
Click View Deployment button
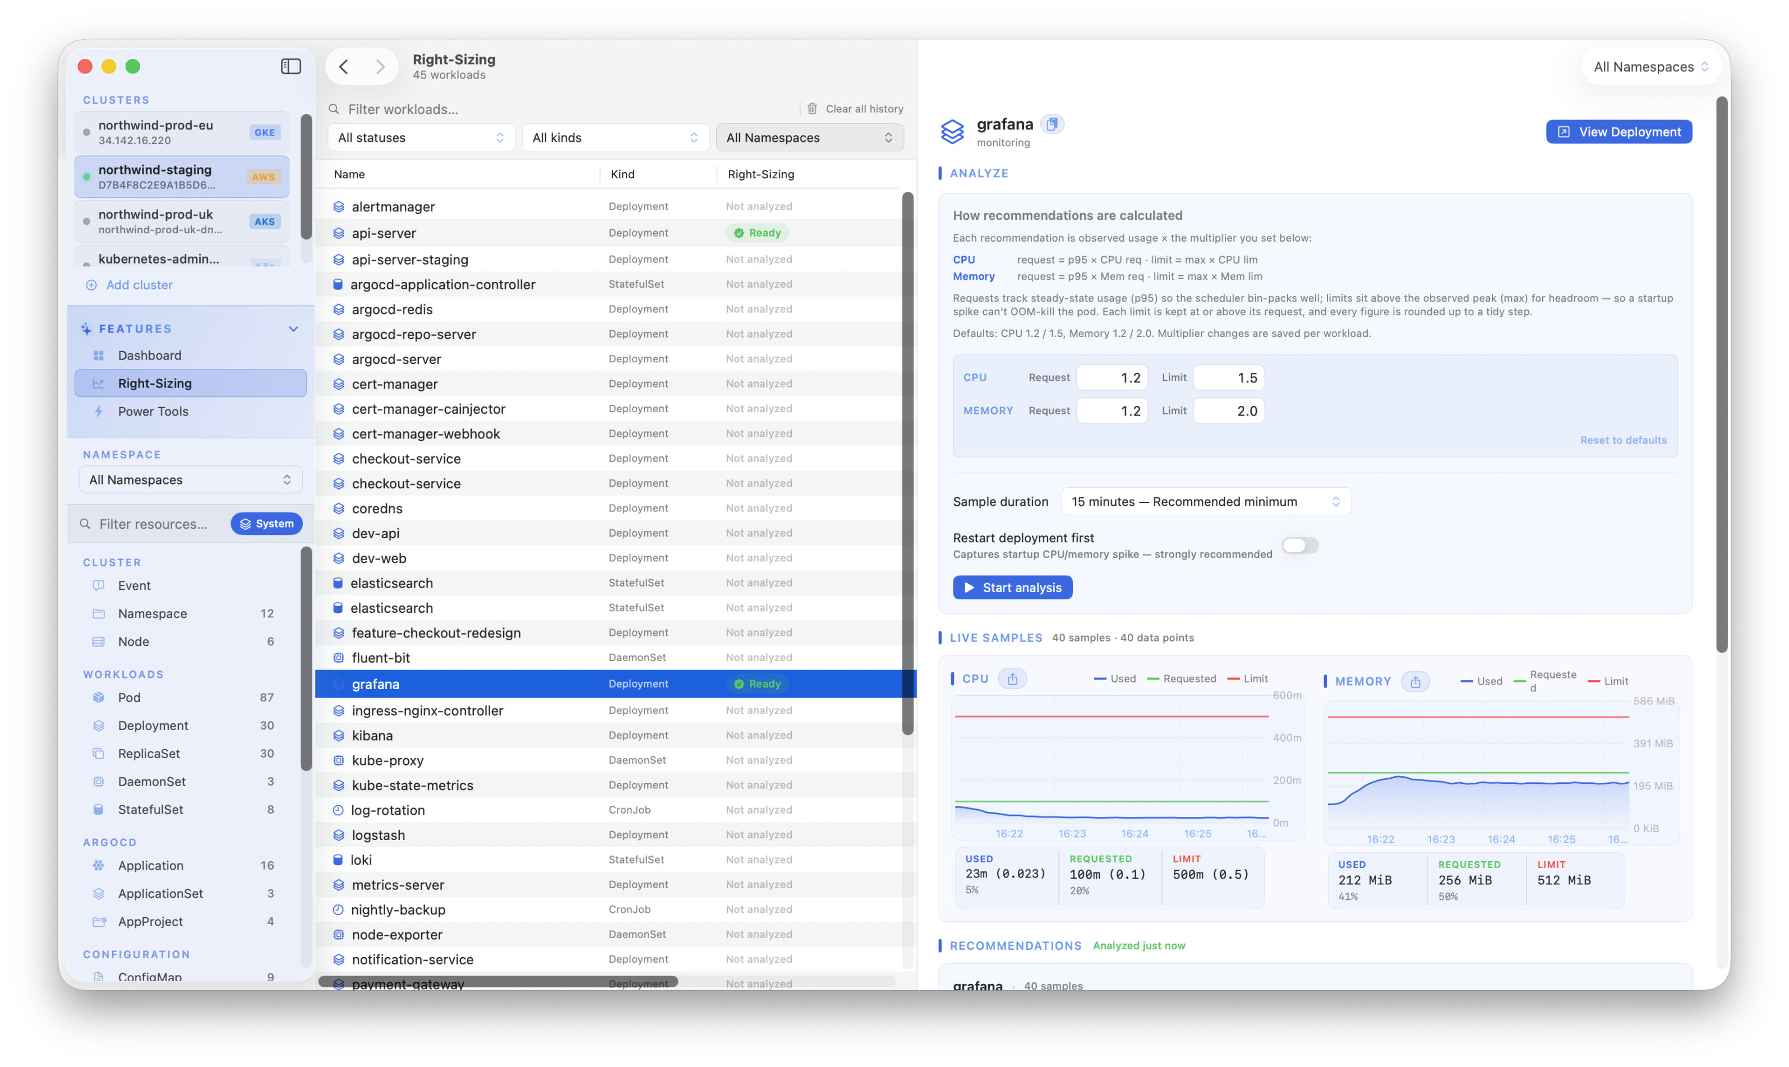pos(1619,132)
